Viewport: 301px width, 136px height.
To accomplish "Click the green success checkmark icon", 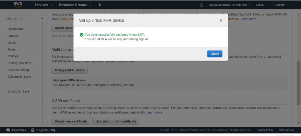I will click(81, 35).
